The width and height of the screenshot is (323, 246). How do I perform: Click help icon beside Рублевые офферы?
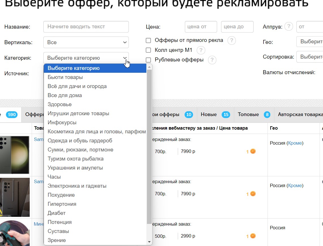pos(212,60)
